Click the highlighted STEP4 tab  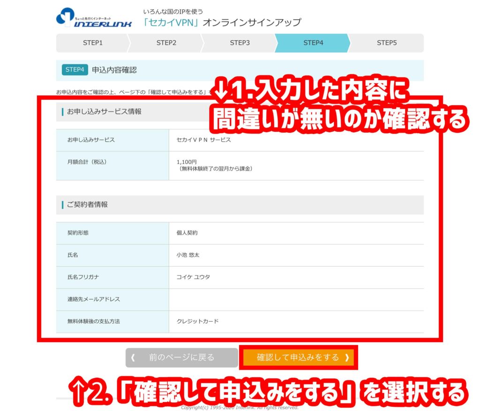pos(313,43)
